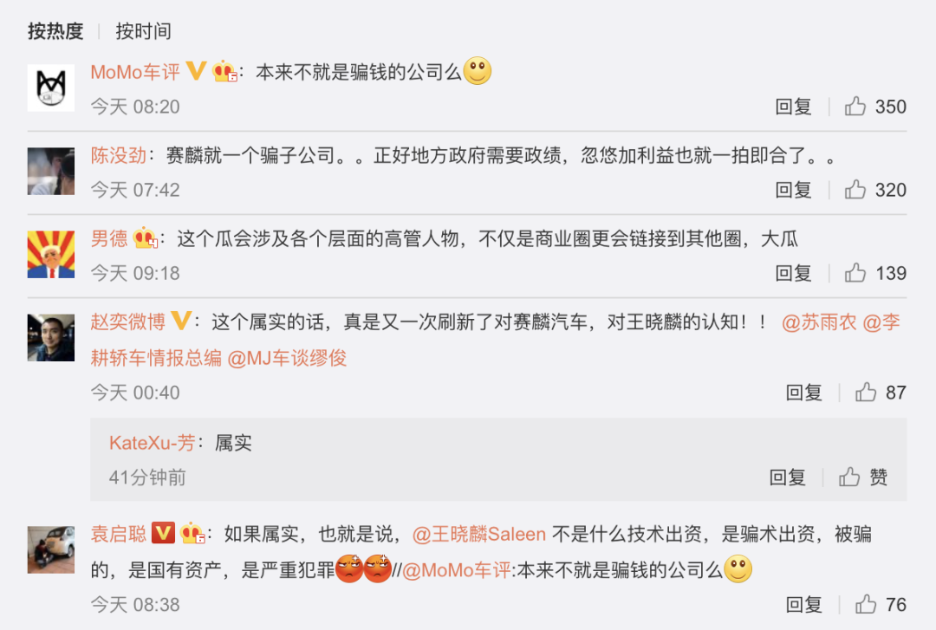Open 陈没劲's profile via username
The width and height of the screenshot is (936, 630).
(118, 154)
